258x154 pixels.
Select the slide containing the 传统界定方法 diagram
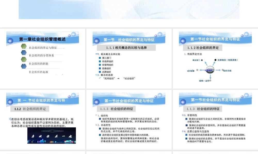point(215,59)
